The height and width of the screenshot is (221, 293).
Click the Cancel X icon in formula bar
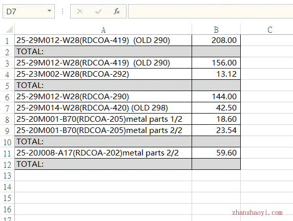tap(80, 11)
